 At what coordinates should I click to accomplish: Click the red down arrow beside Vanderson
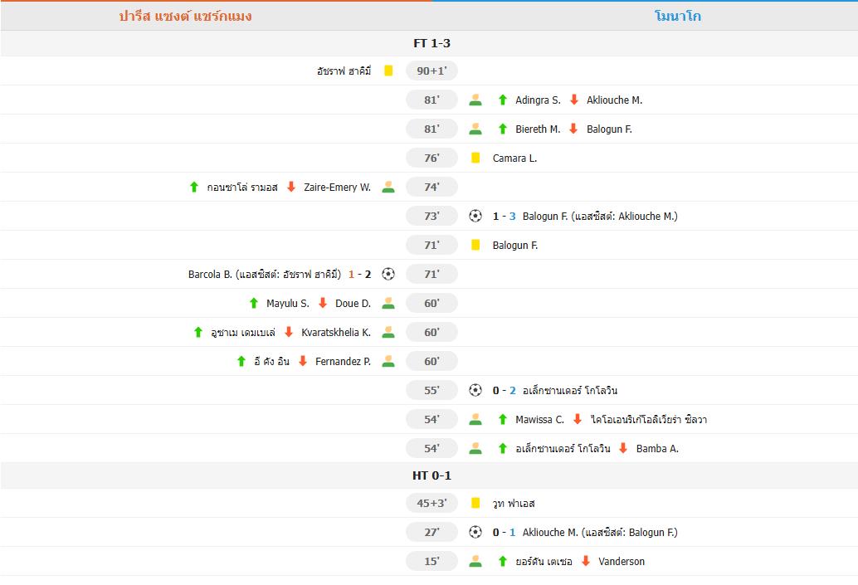pos(586,561)
